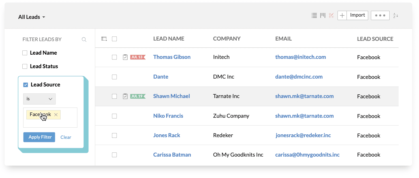Sort by the Lead Name column header
The width and height of the screenshot is (419, 178).
(x=169, y=39)
